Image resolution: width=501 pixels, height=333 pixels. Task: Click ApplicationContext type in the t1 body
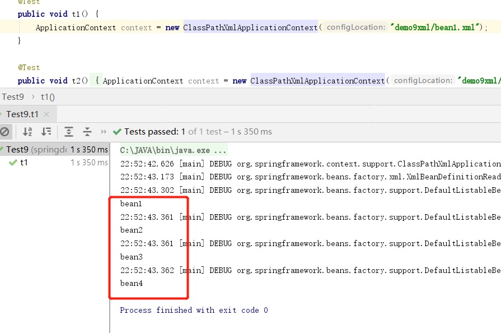click(76, 28)
